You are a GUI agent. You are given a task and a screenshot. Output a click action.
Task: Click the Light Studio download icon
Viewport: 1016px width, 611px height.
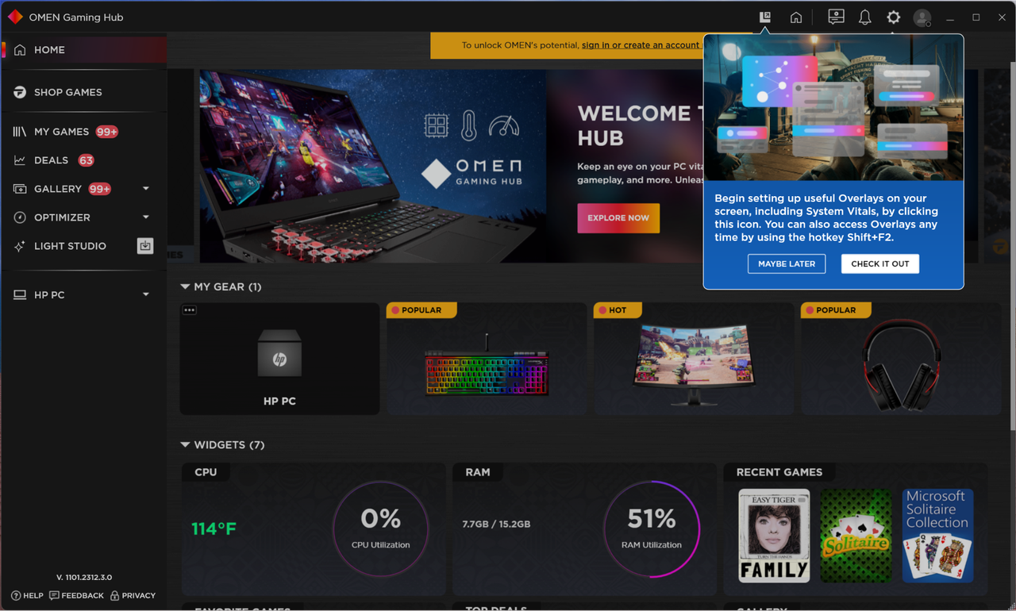click(145, 246)
